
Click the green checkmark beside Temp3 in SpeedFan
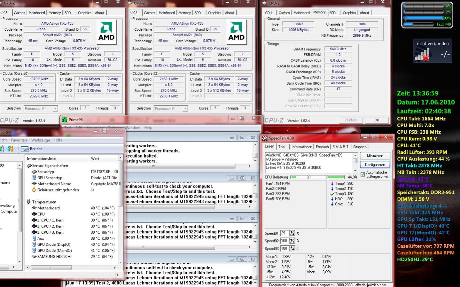pos(332,194)
